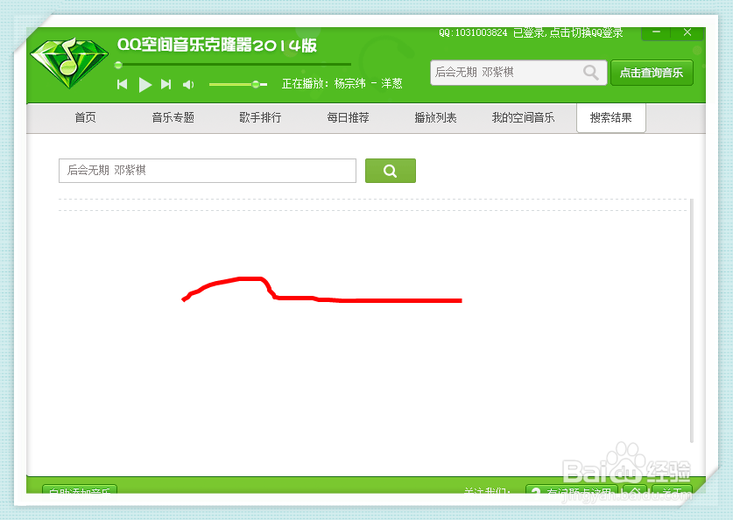Click the green magnifier search button

tap(391, 171)
